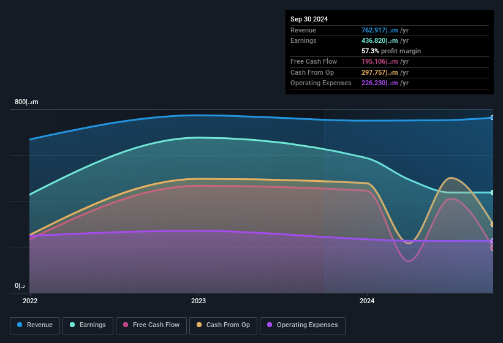Click the Revenue endpoint marker on chart

click(x=493, y=118)
